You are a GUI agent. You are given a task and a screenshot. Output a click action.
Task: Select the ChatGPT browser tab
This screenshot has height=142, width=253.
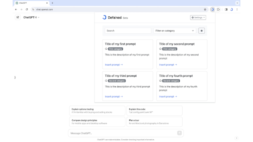click(x=32, y=3)
